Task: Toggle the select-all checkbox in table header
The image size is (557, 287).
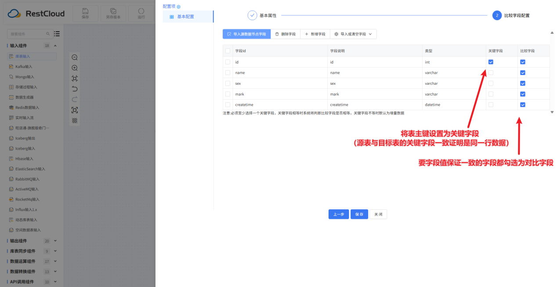Action: pyautogui.click(x=228, y=51)
